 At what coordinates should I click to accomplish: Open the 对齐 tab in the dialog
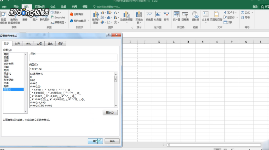pos(17,44)
